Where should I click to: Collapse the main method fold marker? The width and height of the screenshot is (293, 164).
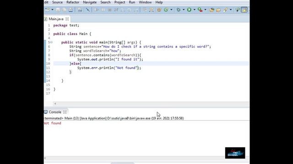[x=51, y=42]
